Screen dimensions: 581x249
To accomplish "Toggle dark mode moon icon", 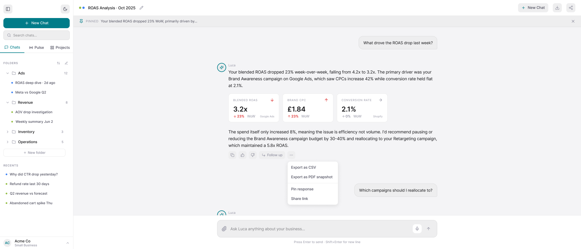I will (65, 9).
